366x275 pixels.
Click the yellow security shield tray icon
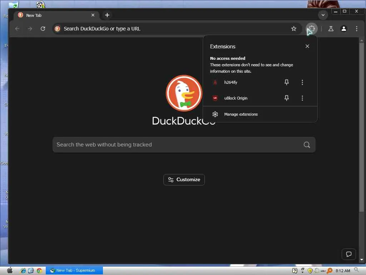310,271
